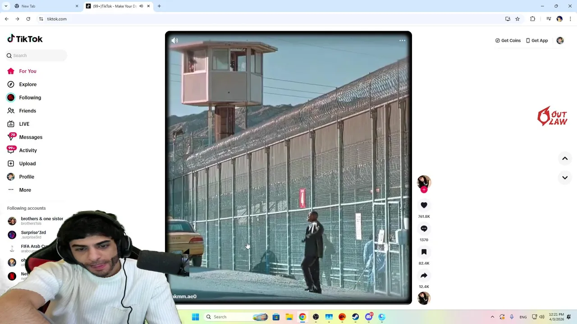Mute the video with the speaker icon
Viewport: 577px width, 324px height.
point(175,40)
